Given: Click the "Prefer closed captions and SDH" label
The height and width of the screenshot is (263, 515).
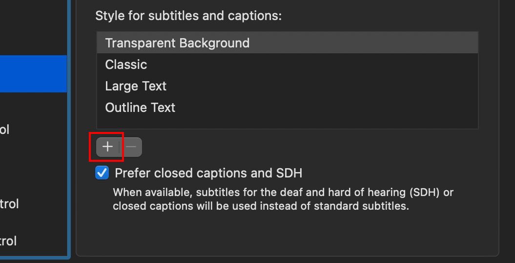Looking at the screenshot, I should (208, 173).
